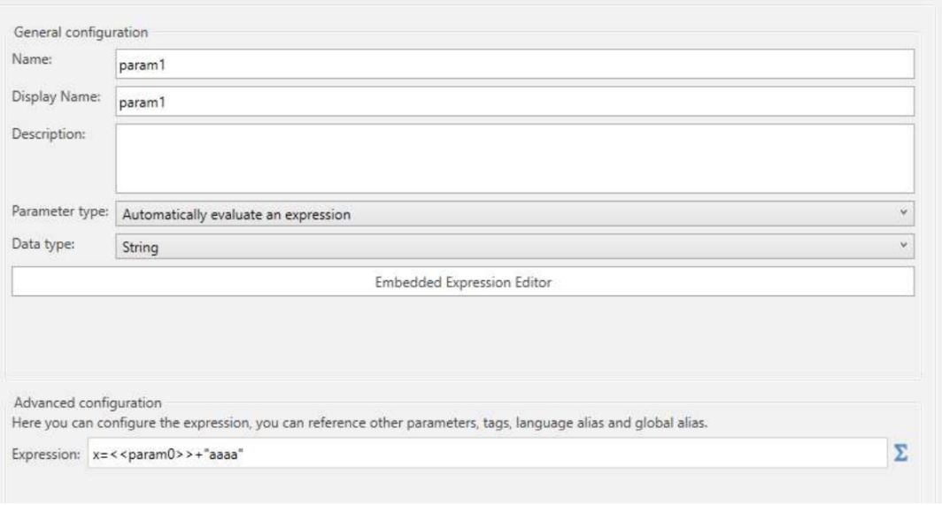The image size is (942, 505).
Task: Click the expression help text line
Action: [359, 423]
